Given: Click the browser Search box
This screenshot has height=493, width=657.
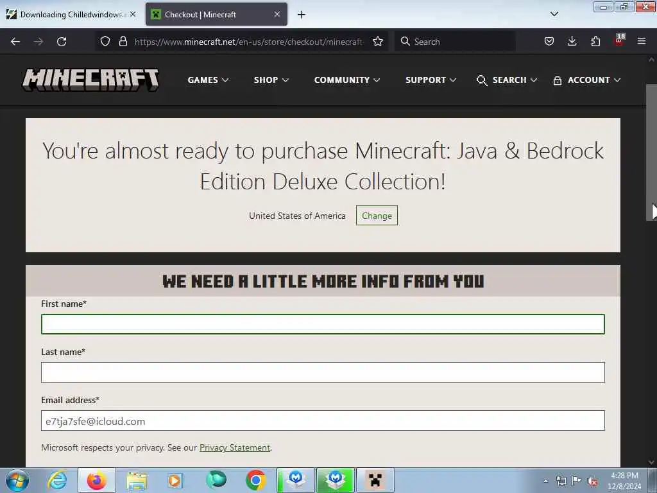Looking at the screenshot, I should (455, 42).
